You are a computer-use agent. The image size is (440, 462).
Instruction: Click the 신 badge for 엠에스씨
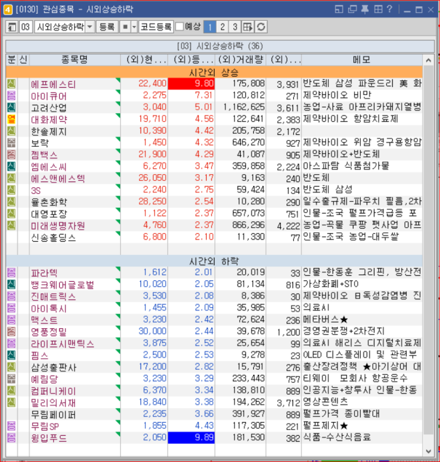(11, 166)
